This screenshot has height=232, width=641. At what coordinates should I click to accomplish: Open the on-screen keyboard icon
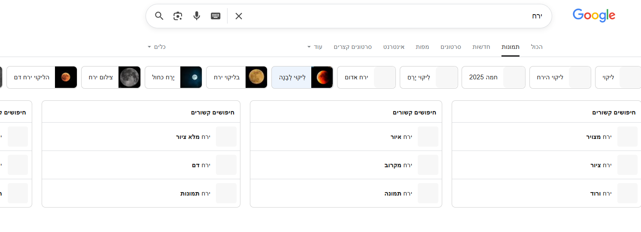tap(216, 16)
